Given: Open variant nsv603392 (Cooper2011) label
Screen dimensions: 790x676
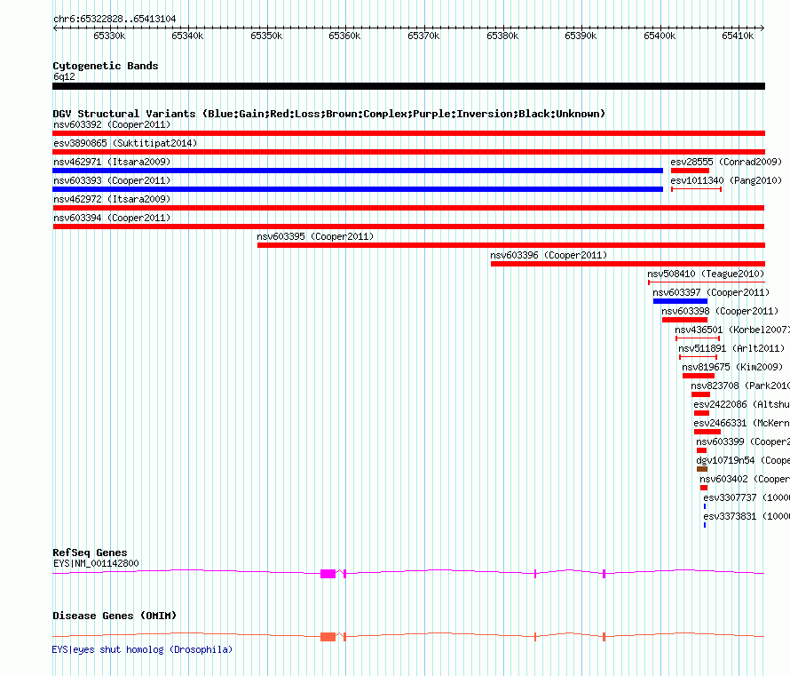Looking at the screenshot, I should [x=112, y=124].
